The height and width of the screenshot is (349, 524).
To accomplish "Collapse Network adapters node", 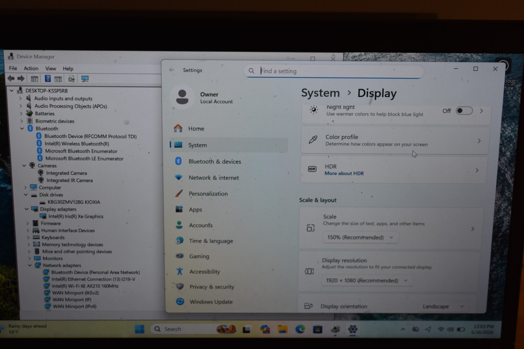I will 29,265.
